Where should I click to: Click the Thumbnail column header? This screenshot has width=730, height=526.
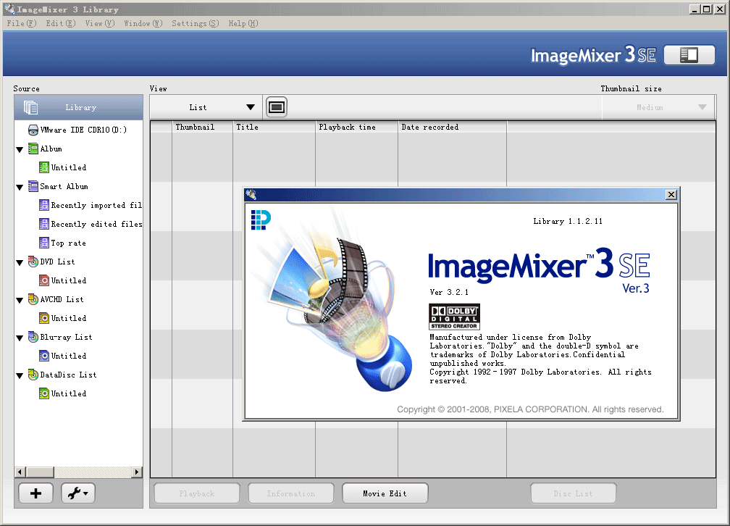pyautogui.click(x=202, y=127)
